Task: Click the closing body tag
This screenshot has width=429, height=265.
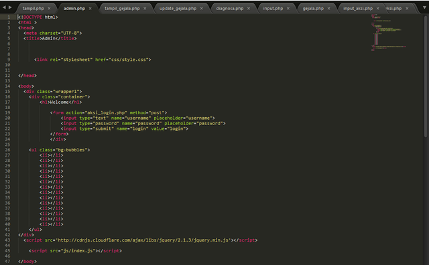Action: 27,262
